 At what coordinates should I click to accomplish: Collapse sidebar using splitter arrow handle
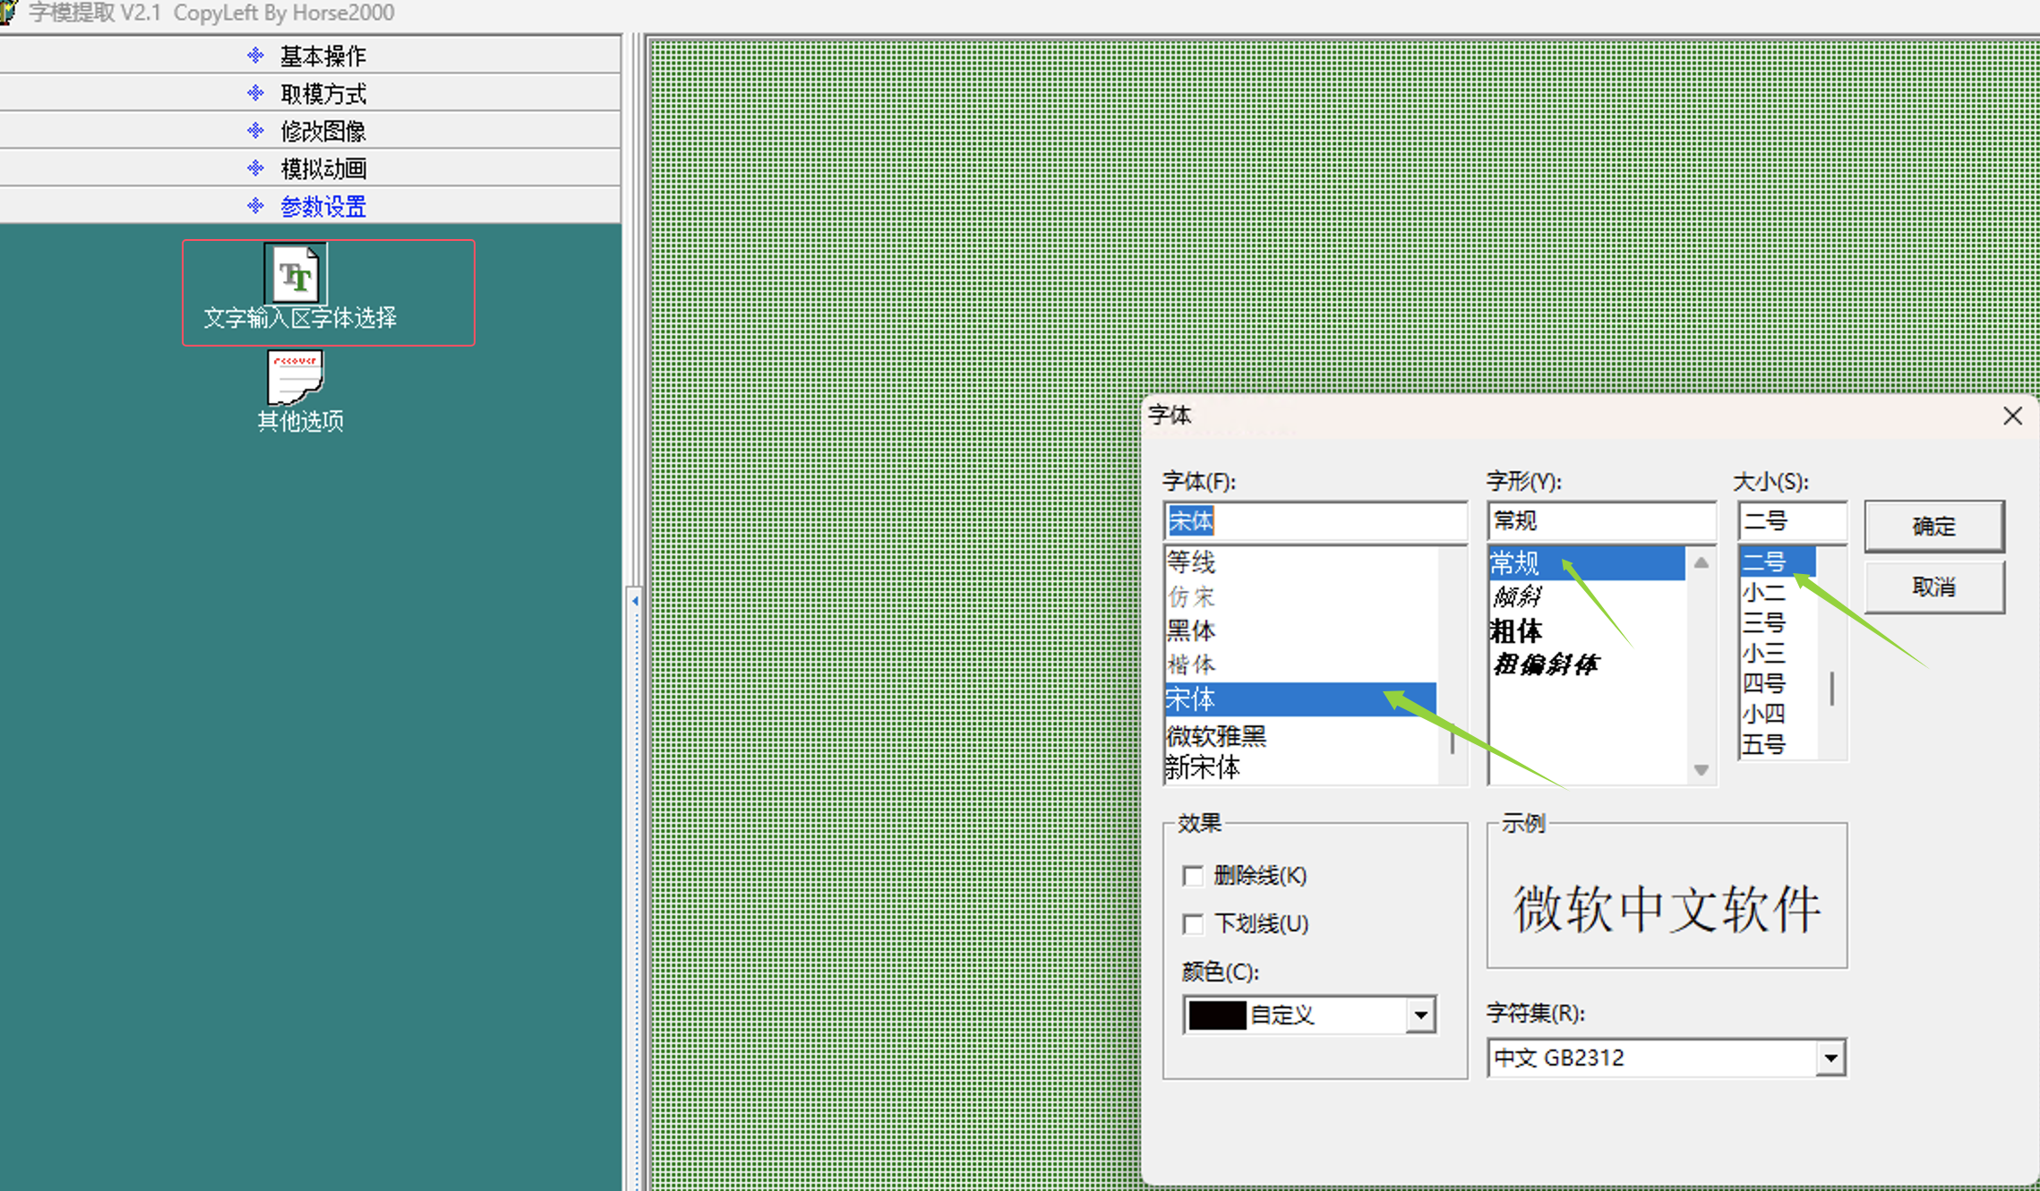pyautogui.click(x=635, y=601)
